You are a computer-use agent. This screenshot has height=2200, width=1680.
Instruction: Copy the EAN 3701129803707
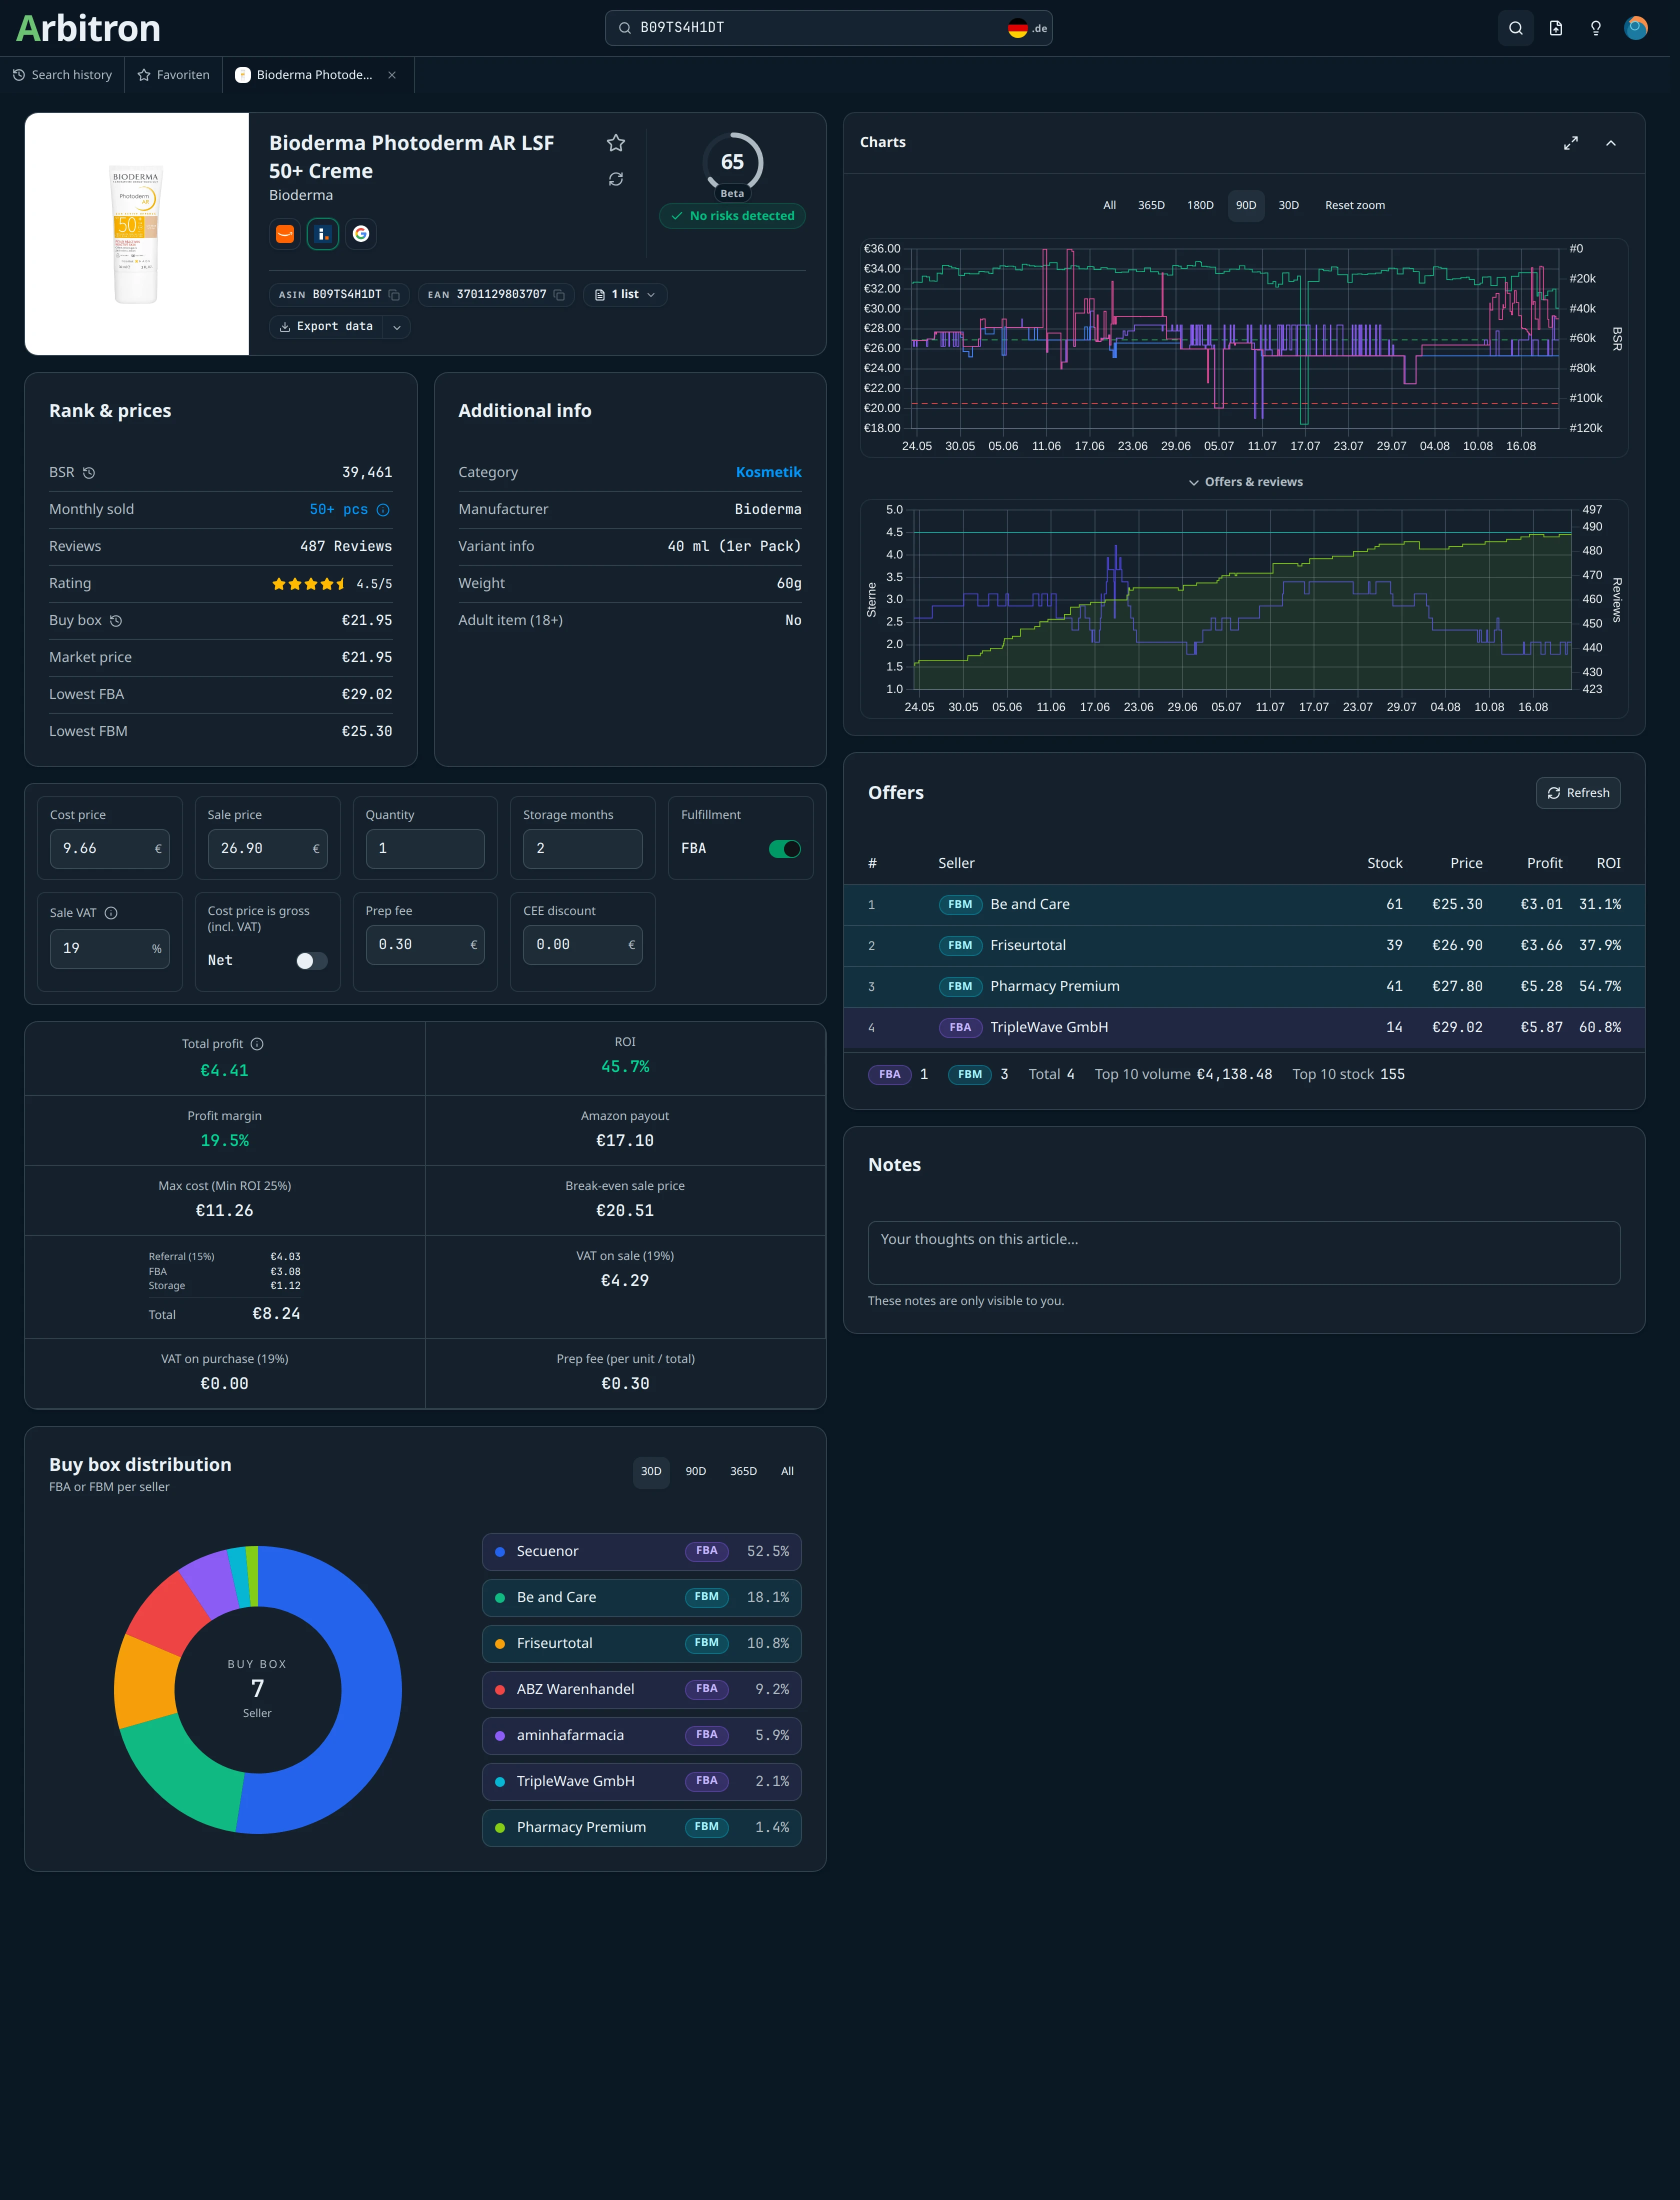click(x=559, y=295)
